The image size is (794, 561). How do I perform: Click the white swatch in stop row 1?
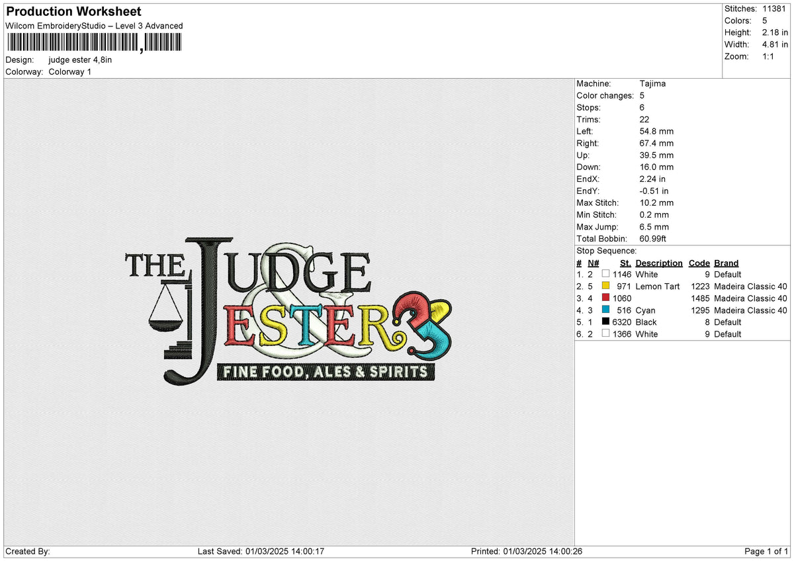tap(605, 274)
